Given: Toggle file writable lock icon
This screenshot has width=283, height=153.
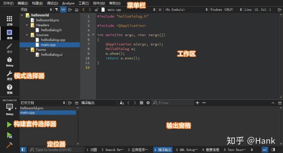Looking at the screenshot, I should [97, 10].
